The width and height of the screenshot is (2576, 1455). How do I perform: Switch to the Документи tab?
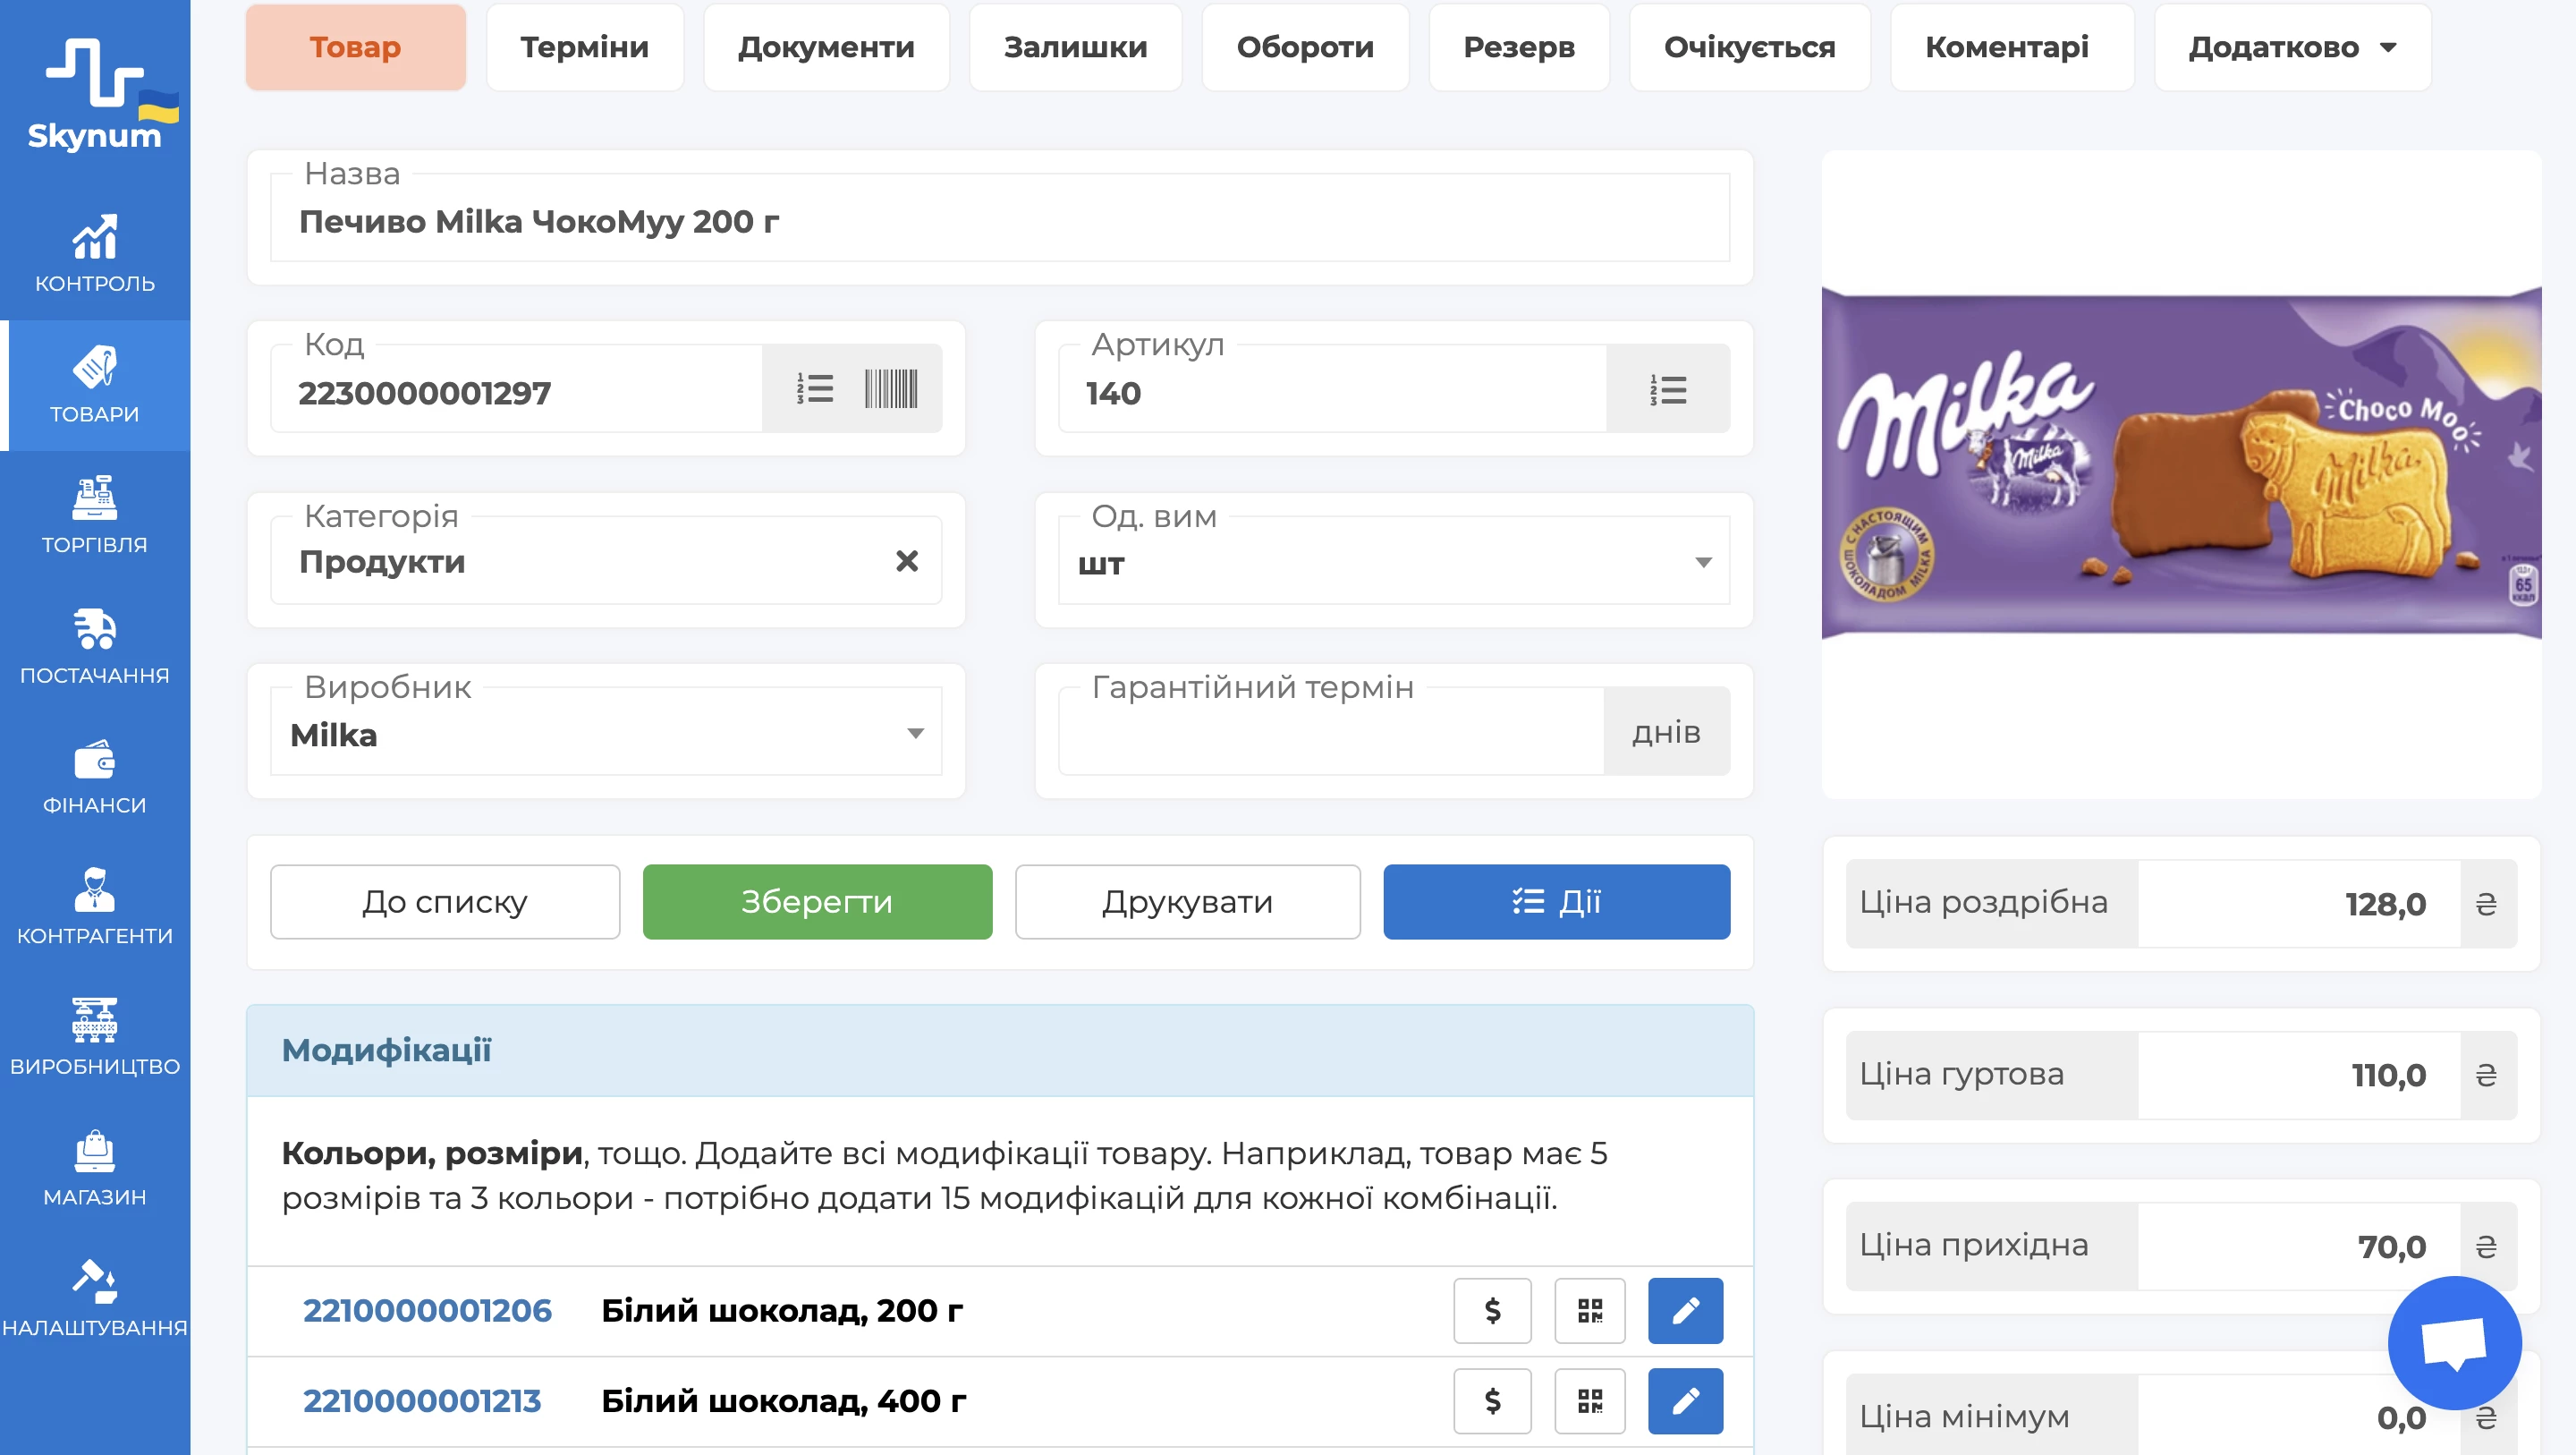(x=826, y=47)
